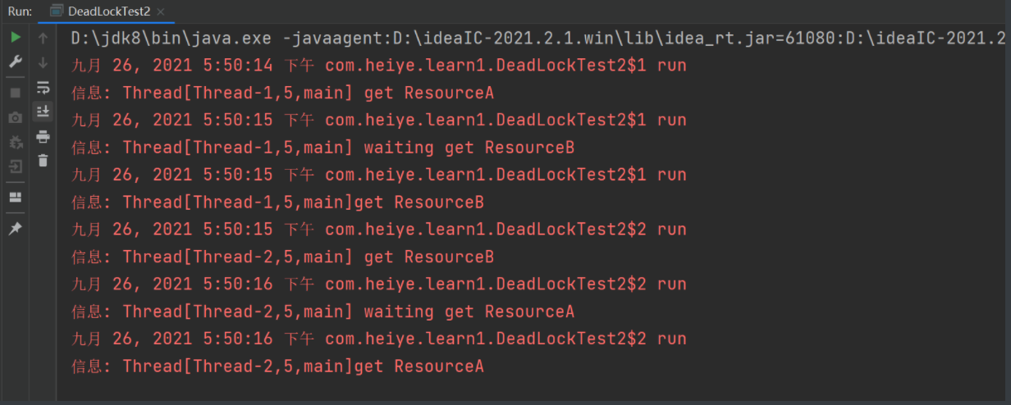Screen dimensions: 1011x405
Task: Click the Print console icon
Action: [x=43, y=136]
